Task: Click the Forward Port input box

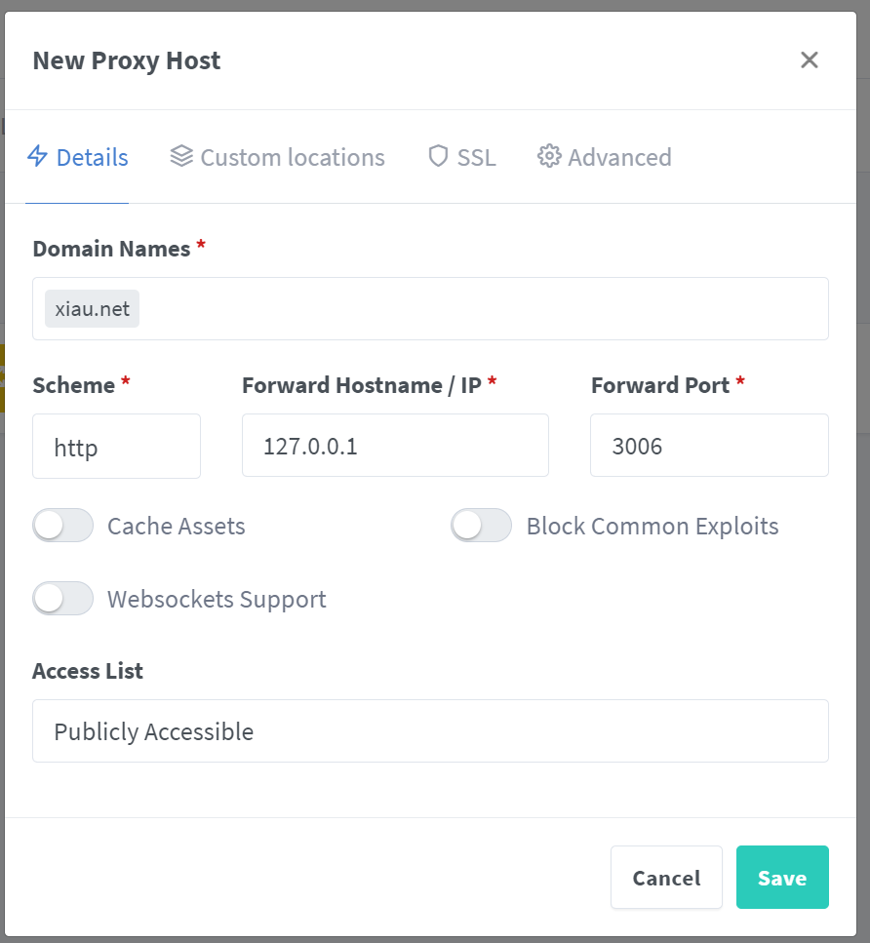Action: coord(709,447)
